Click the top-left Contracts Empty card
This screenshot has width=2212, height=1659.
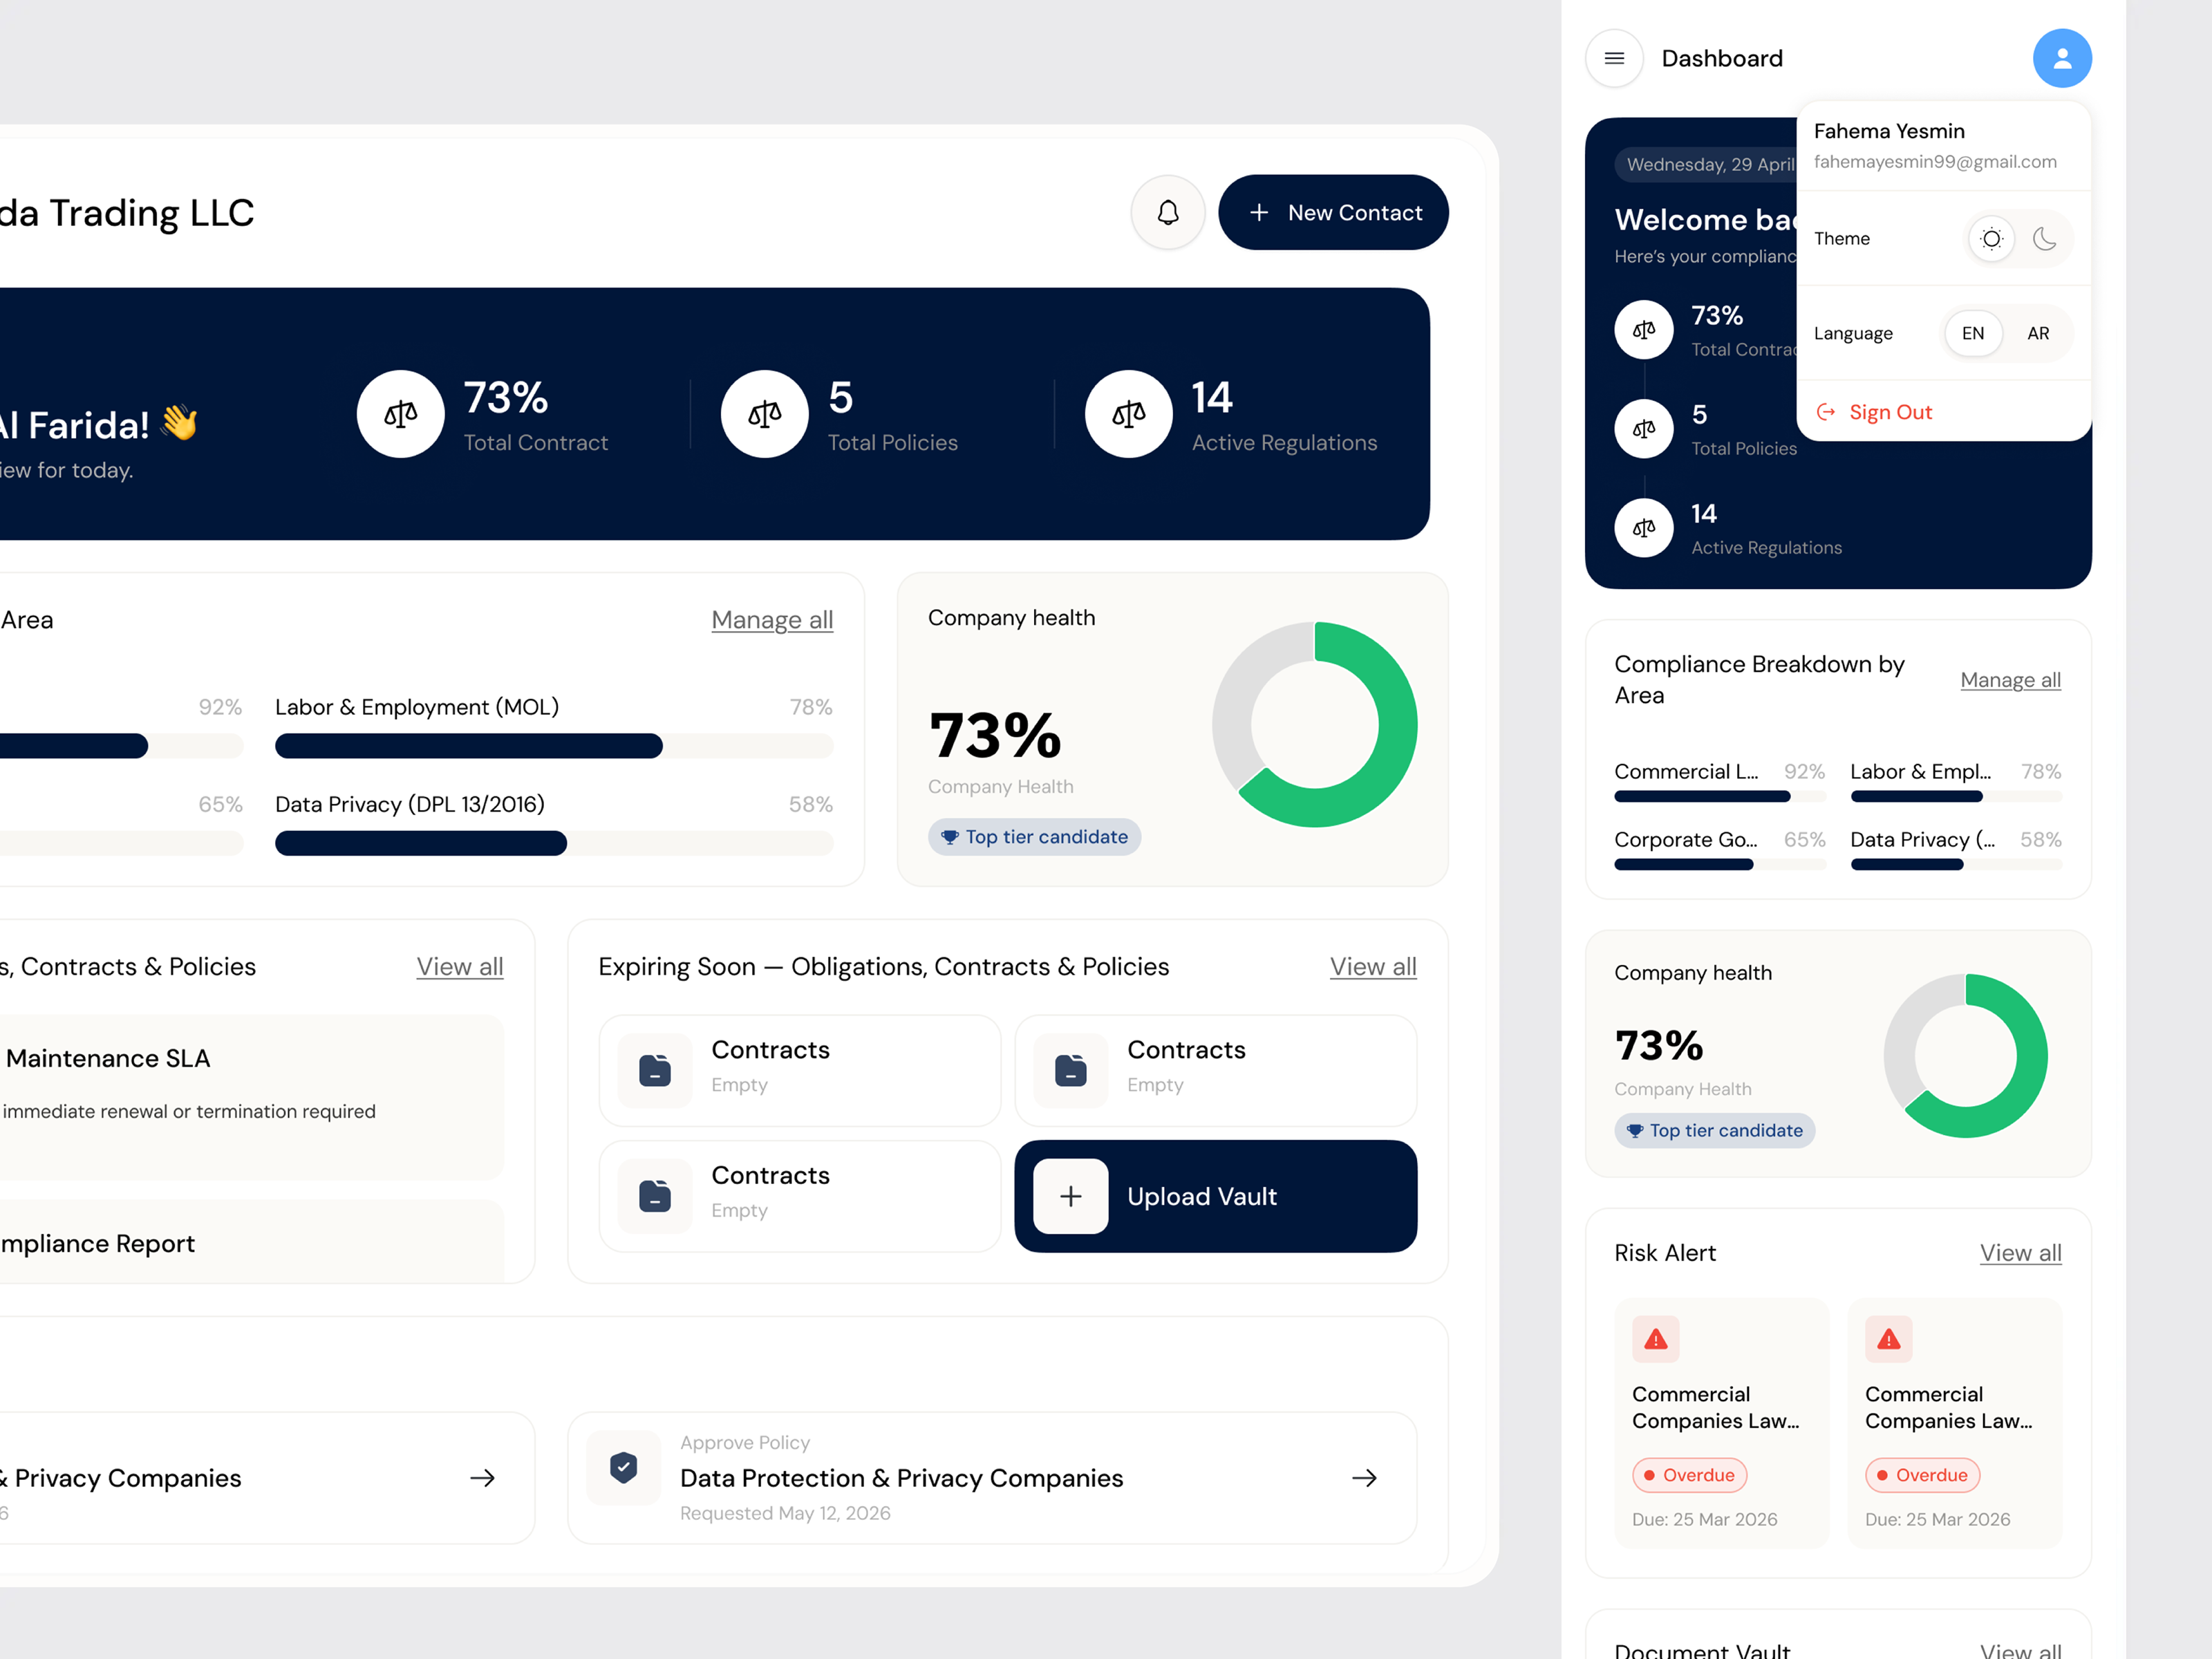point(799,1071)
